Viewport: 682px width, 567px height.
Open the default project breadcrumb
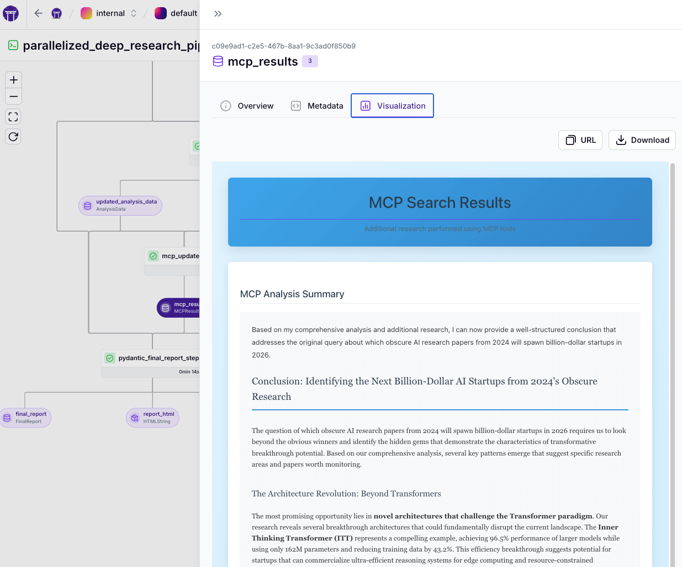176,13
